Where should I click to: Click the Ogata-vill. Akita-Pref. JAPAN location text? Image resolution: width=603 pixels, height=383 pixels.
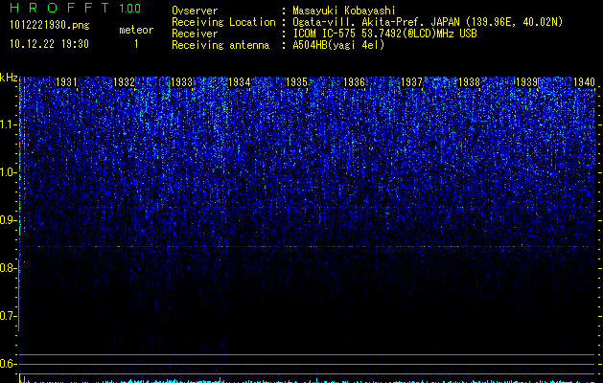[x=428, y=22]
